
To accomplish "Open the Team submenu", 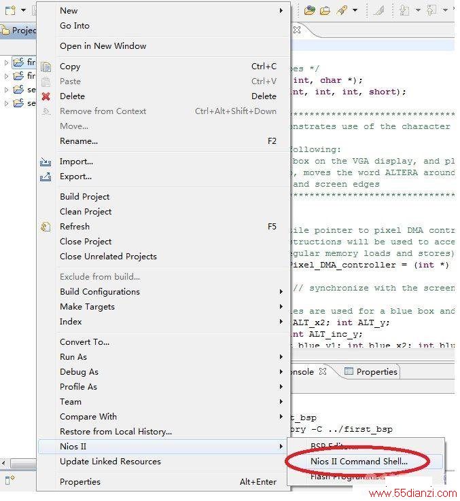I will (x=164, y=402).
